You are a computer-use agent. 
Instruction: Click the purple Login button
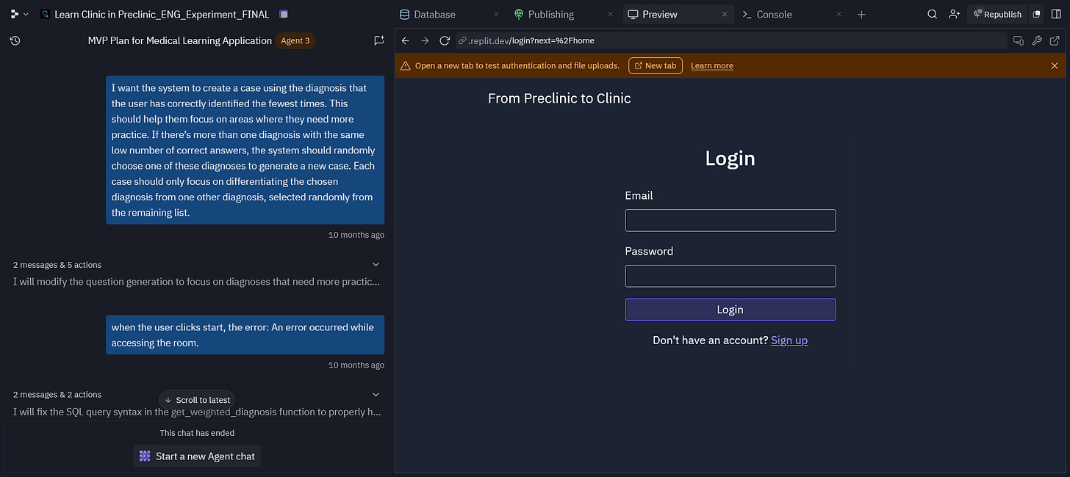point(730,310)
